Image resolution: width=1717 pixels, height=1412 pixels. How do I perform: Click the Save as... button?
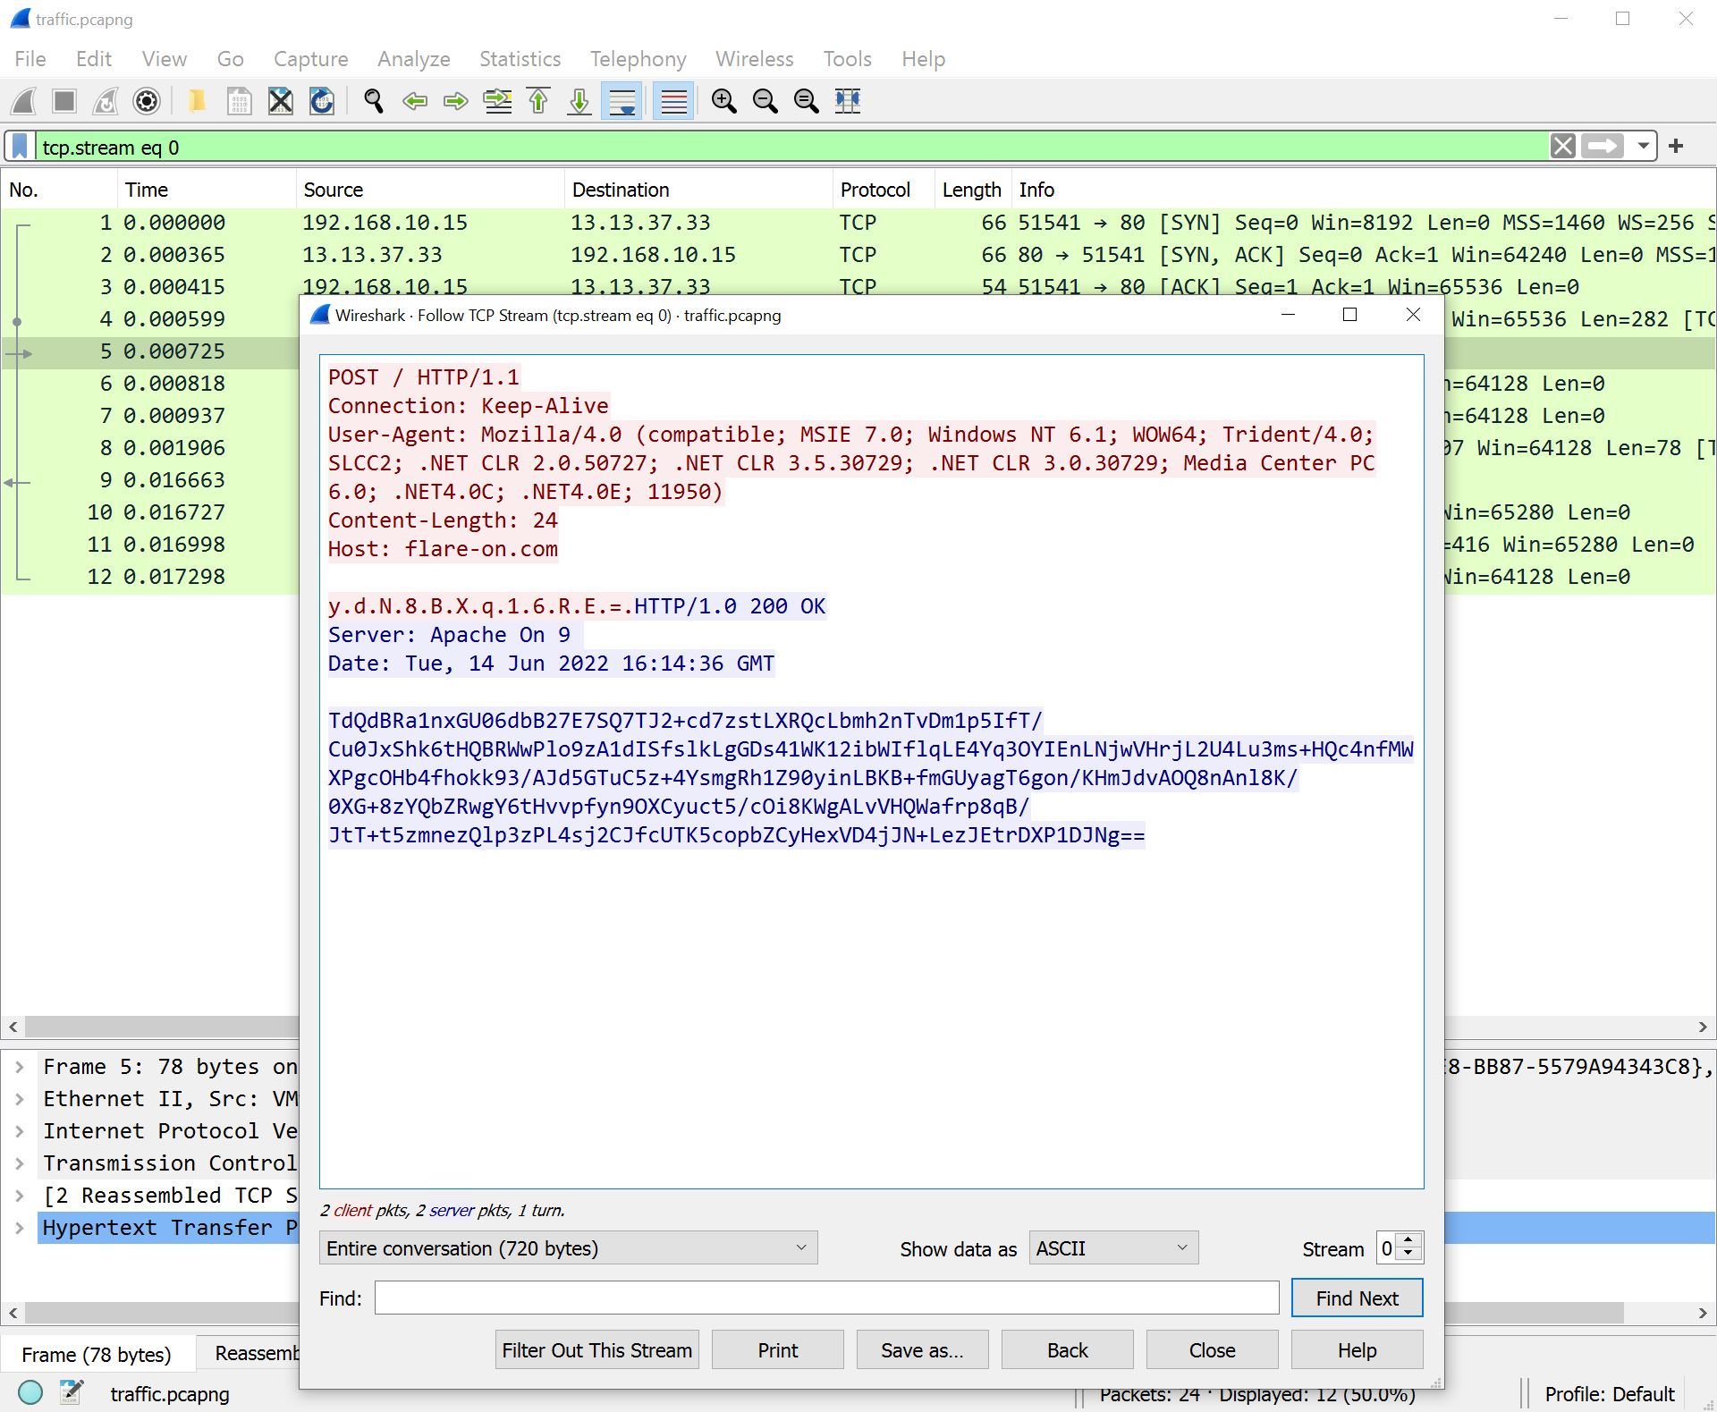[x=922, y=1349]
